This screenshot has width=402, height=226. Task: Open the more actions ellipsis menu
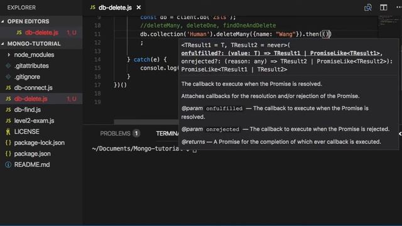click(399, 8)
